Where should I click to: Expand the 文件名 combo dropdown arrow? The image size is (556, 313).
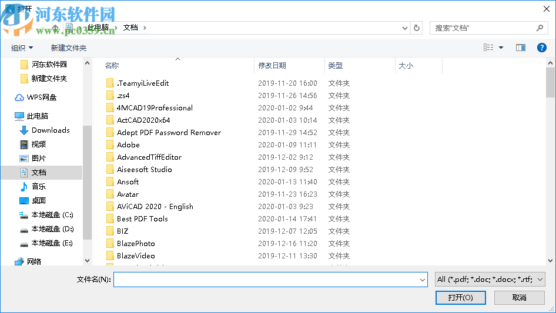coord(422,280)
